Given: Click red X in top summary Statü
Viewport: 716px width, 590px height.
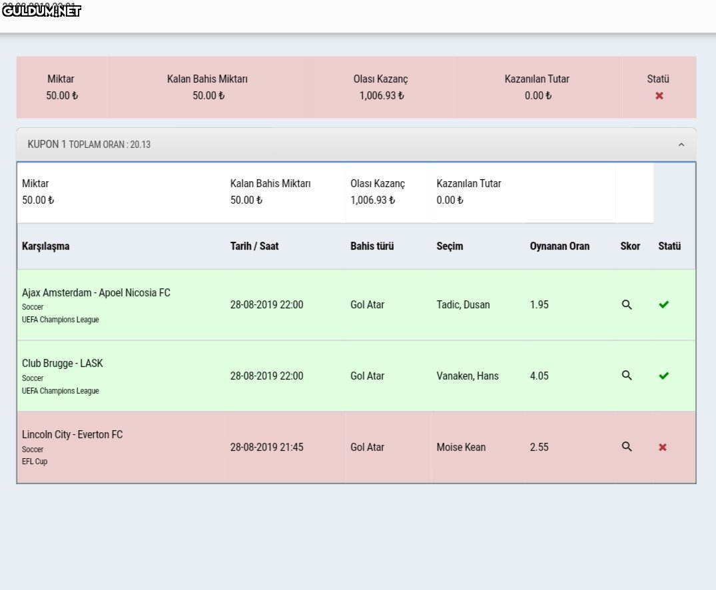Looking at the screenshot, I should [x=659, y=96].
